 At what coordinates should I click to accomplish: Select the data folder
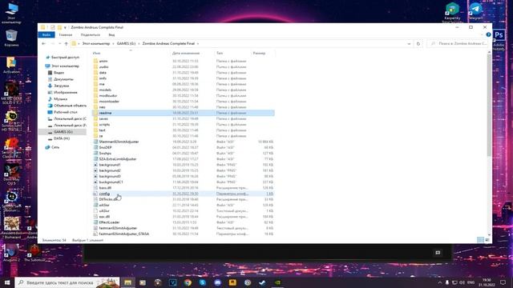[x=103, y=73]
